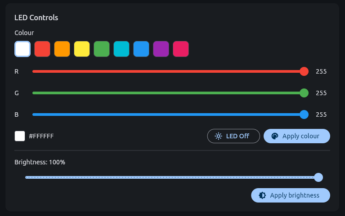345x216 pixels.
Task: Click the #FFFFFF colour preview box
Action: point(20,136)
